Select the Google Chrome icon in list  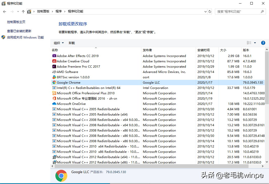[x=54, y=82]
